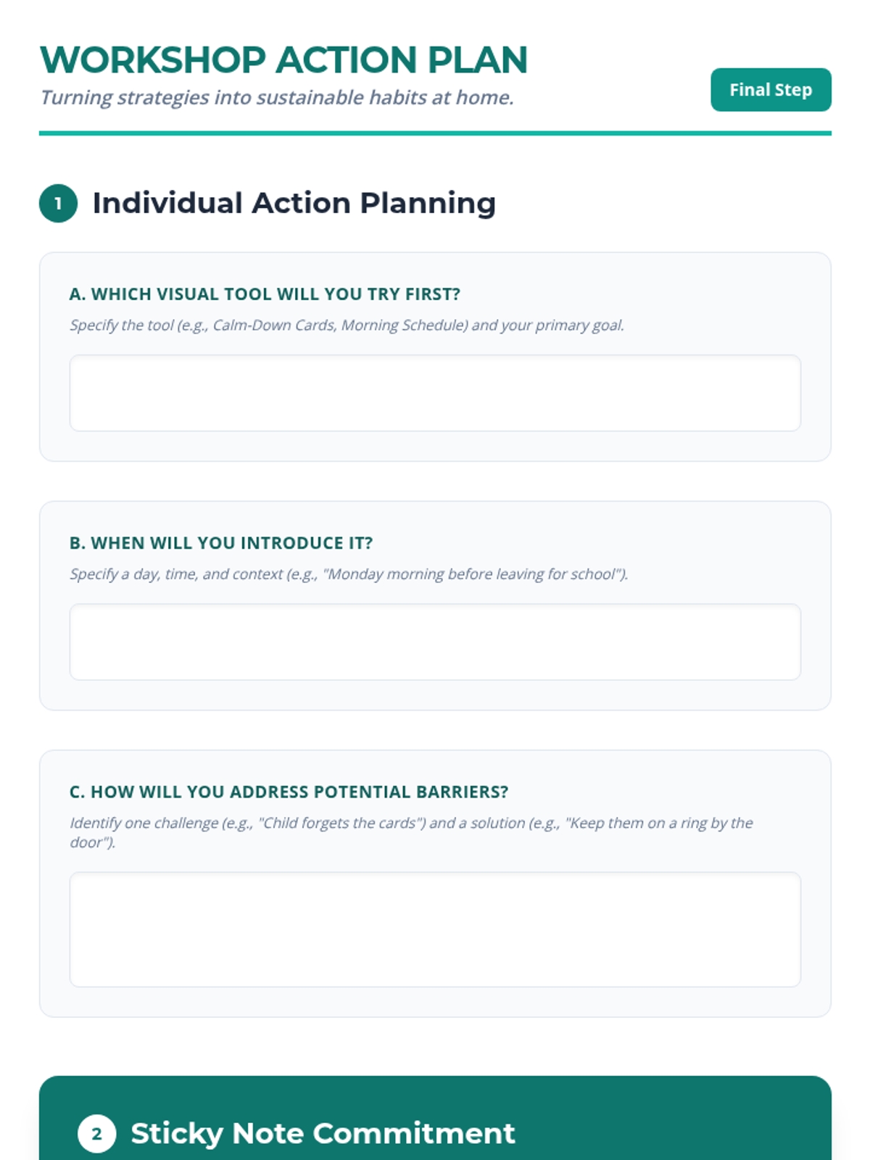Image resolution: width=870 pixels, height=1160 pixels.
Task: Click the 'Turning strategies into sustainable habits' subtitle
Action: point(277,98)
